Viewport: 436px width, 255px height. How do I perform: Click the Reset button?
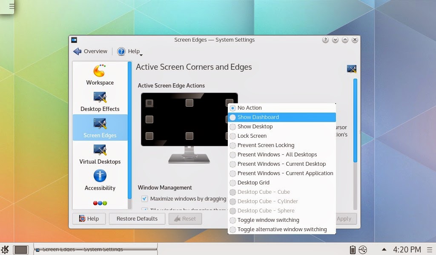coord(185,218)
